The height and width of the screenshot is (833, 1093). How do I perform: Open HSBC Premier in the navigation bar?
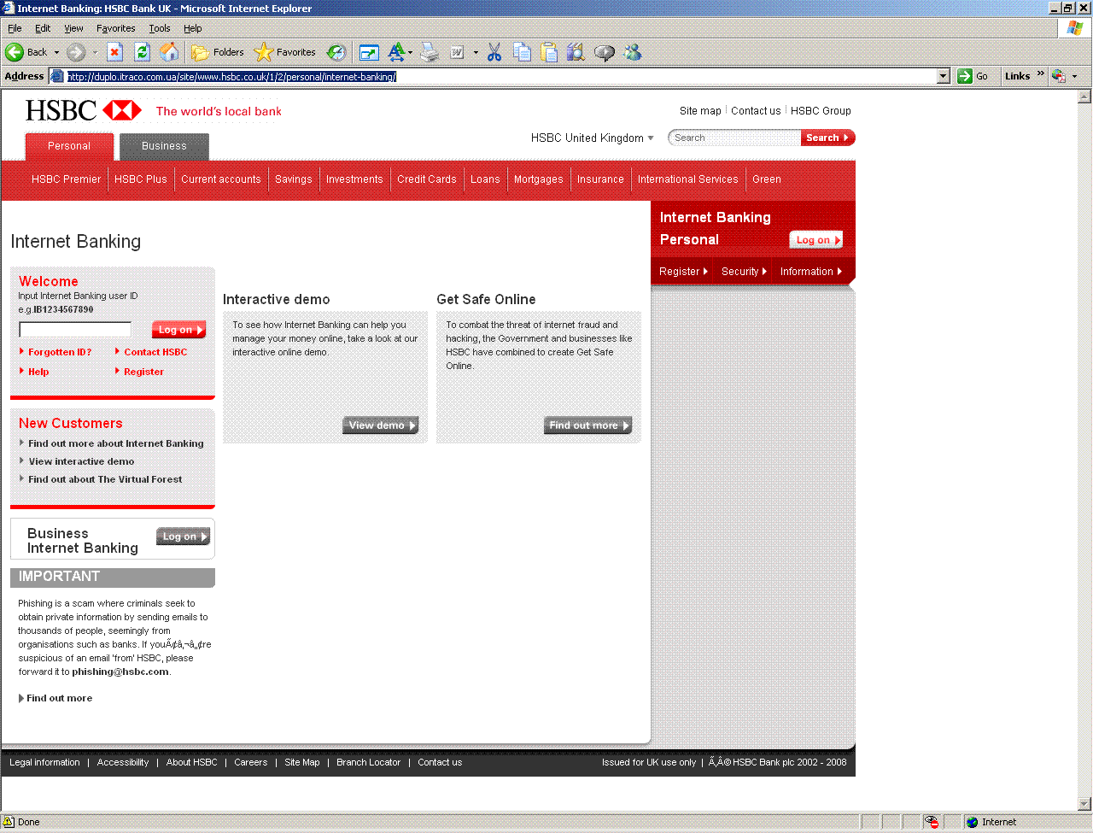coord(66,179)
